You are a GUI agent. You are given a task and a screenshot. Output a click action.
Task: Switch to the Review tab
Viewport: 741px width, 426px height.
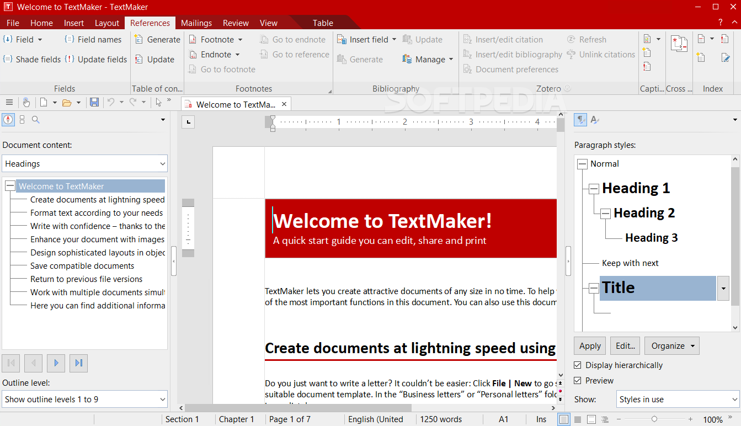(236, 23)
